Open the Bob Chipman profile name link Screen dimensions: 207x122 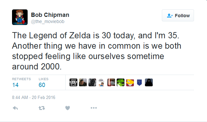click(50, 15)
